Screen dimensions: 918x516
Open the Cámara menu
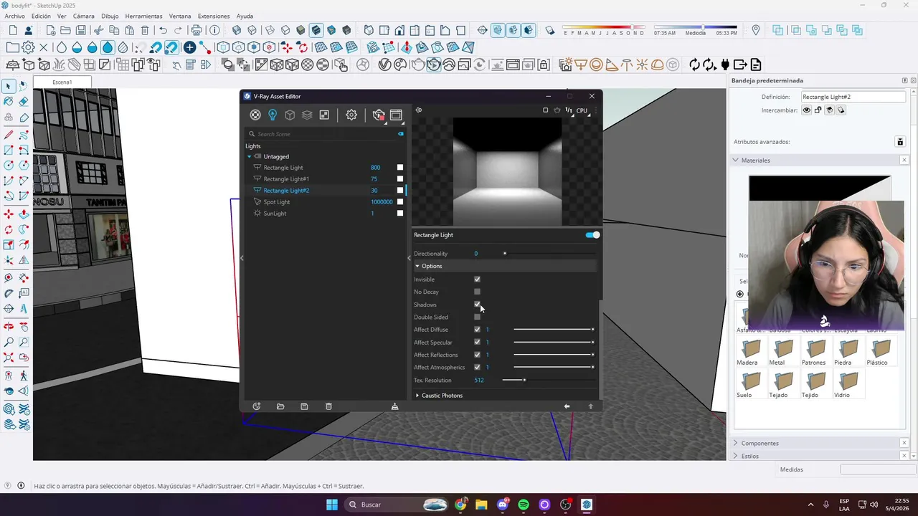(83, 16)
